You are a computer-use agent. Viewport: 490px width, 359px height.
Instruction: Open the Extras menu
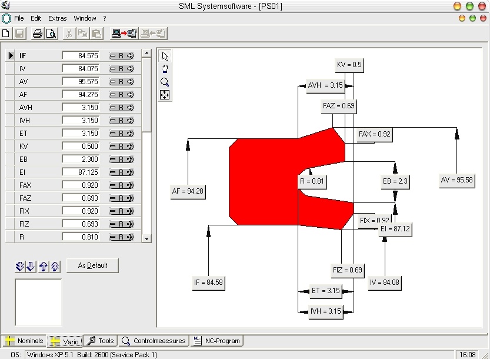tap(58, 18)
